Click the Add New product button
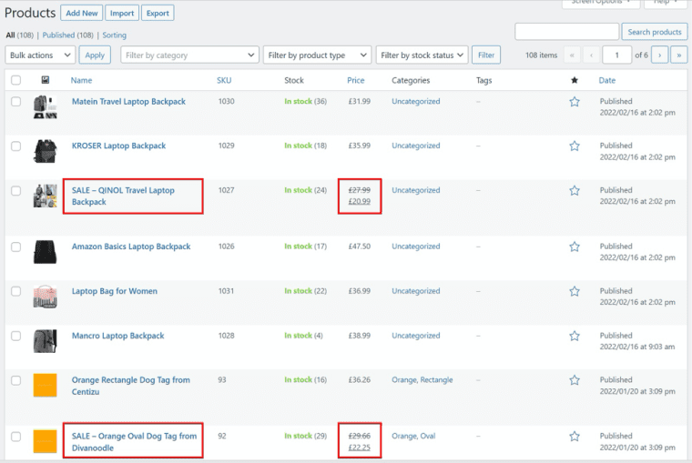The height and width of the screenshot is (463, 692). tap(82, 13)
